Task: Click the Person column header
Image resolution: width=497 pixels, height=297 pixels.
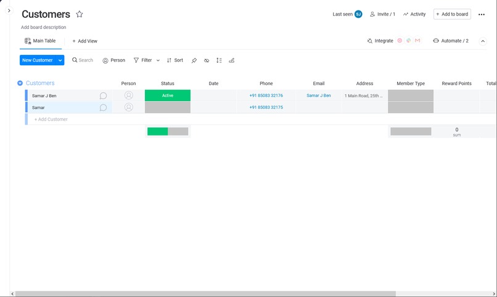Action: click(x=128, y=84)
